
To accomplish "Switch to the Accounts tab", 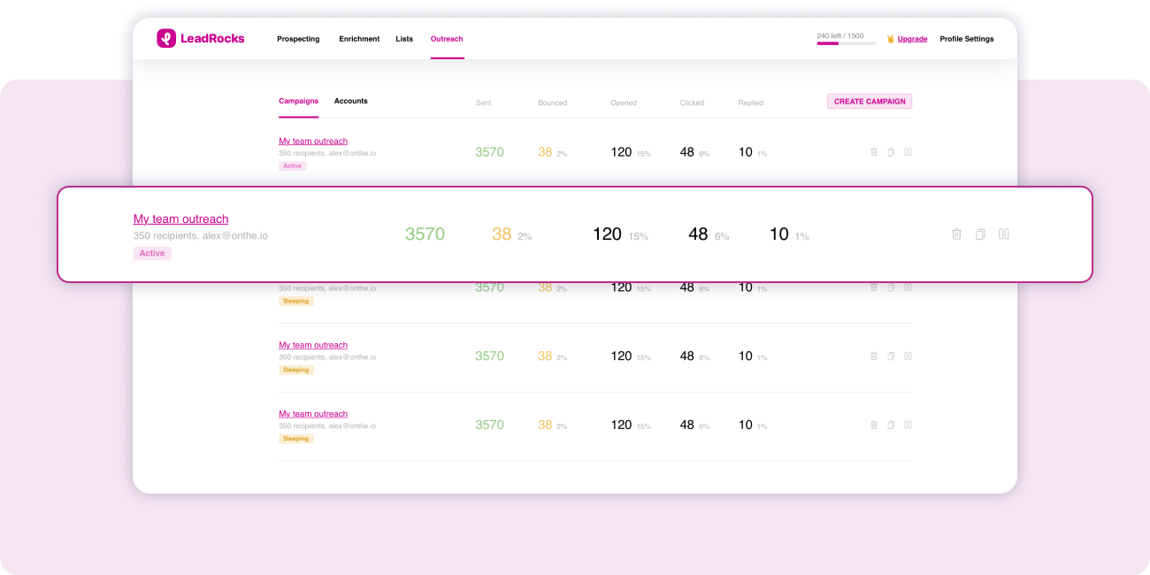I will (x=350, y=101).
